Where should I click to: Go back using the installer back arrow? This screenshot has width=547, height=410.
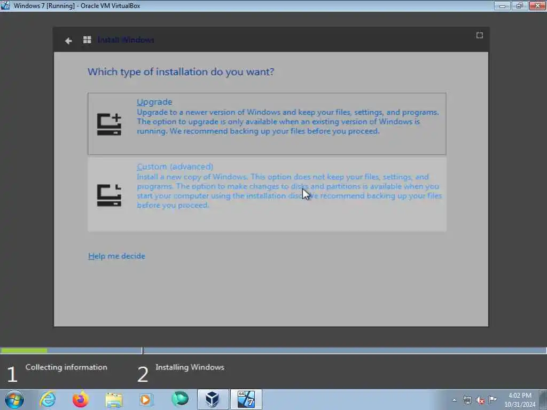(68, 41)
